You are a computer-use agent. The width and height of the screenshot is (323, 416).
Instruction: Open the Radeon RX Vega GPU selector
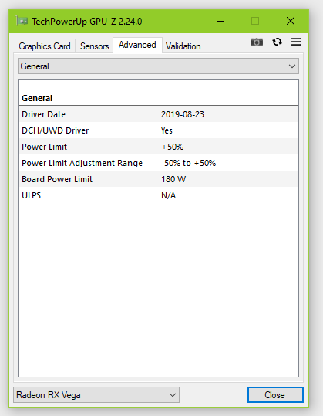pos(96,395)
